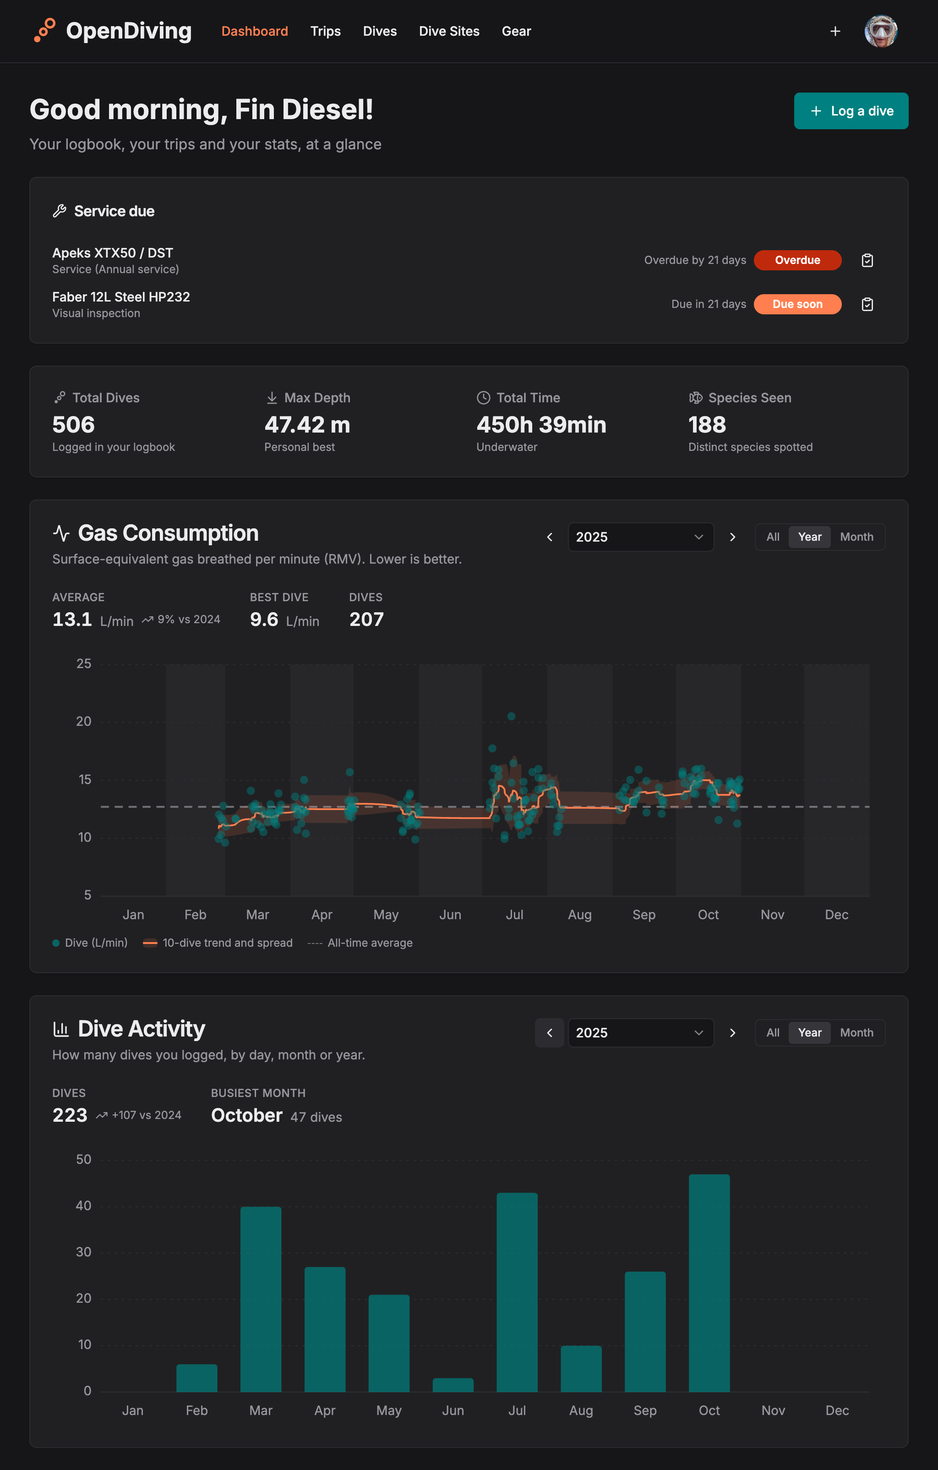This screenshot has width=938, height=1470.
Task: Click the OpenDiving logo icon
Action: (44, 31)
